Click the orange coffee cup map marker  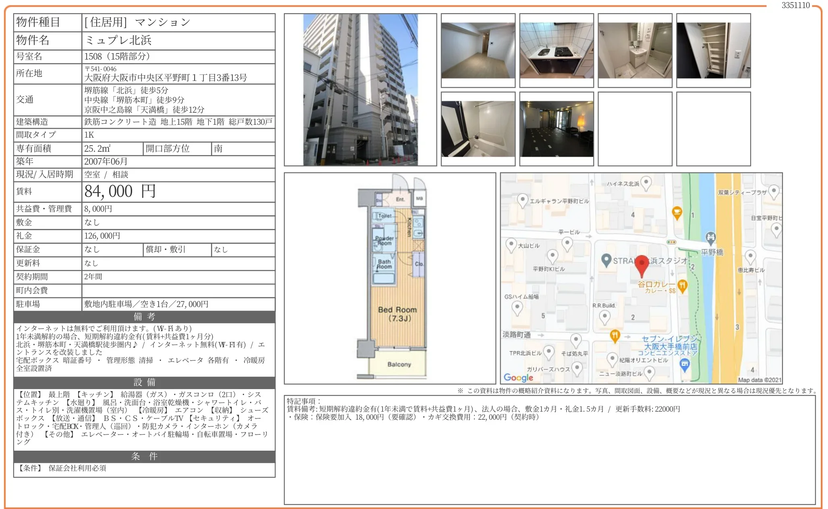pos(677,212)
